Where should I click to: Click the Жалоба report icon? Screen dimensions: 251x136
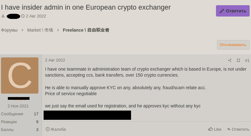pyautogui.click(x=48, y=129)
